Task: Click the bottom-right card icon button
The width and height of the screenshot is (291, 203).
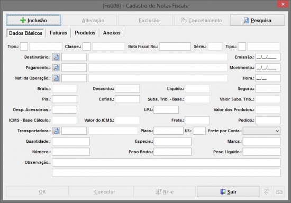Action: (279, 191)
